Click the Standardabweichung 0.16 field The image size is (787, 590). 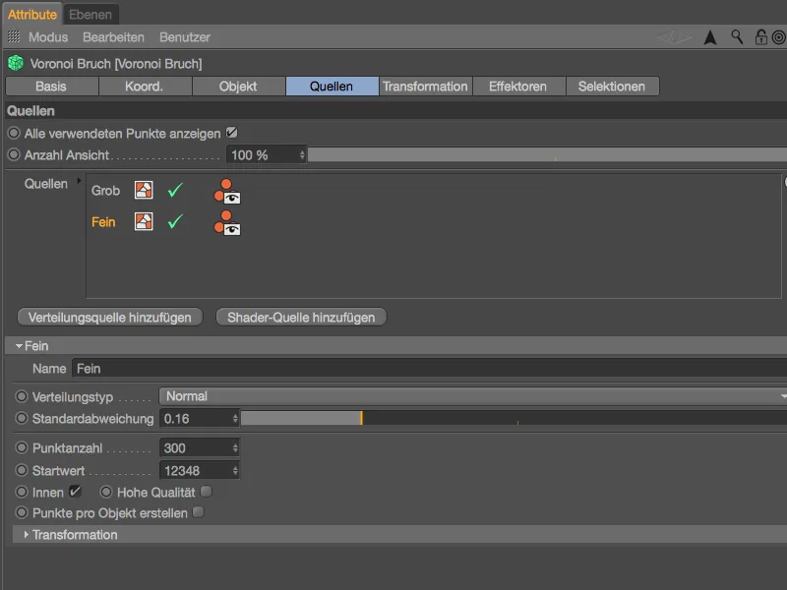(x=200, y=419)
